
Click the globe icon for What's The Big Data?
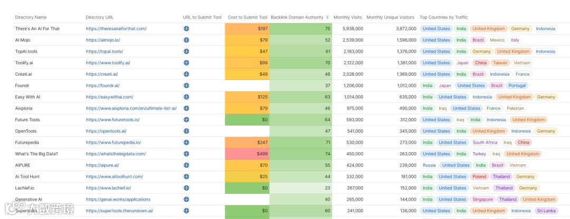tap(186, 154)
